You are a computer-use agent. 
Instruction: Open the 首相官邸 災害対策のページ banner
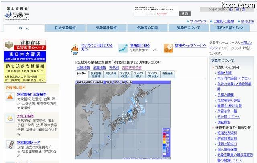25,45
